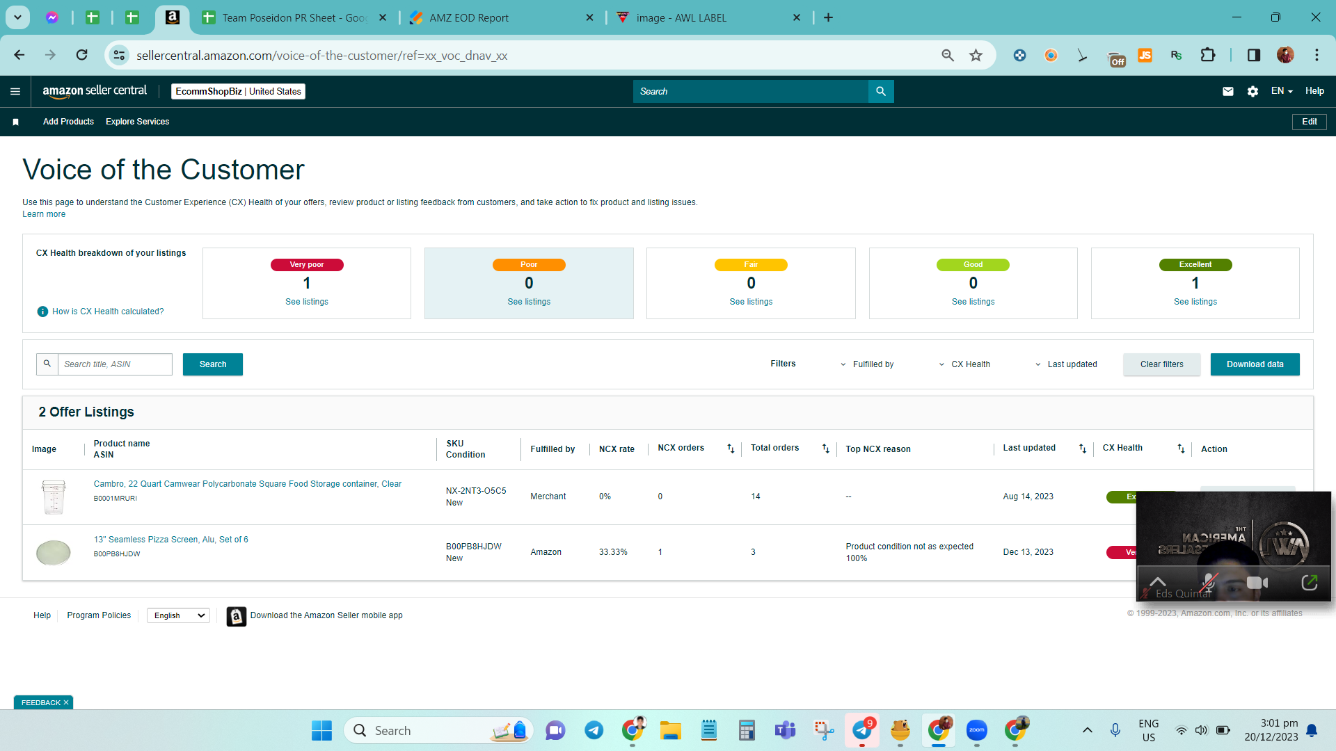Viewport: 1336px width, 751px height.
Task: Click the video camera icon in Zoom overlay
Action: tap(1257, 583)
